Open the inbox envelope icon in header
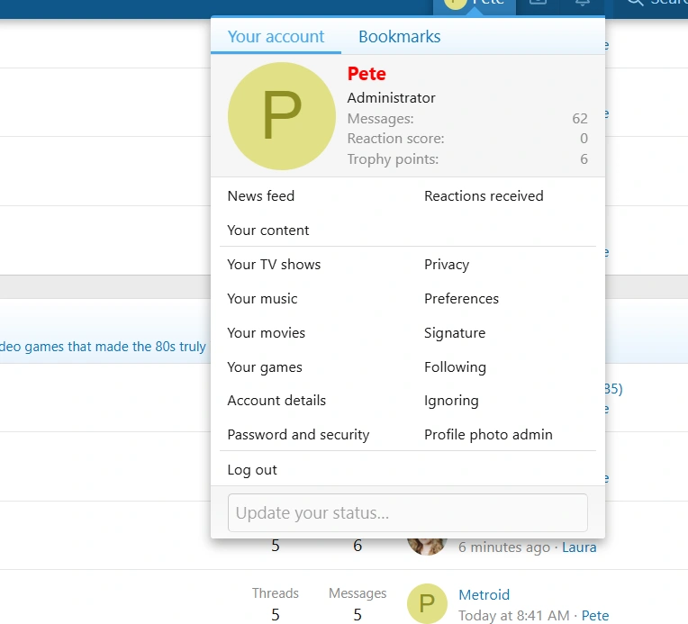 pos(538,3)
